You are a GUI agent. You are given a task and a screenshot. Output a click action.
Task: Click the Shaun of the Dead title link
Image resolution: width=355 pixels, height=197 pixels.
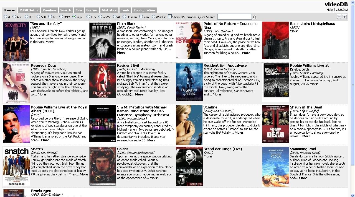[x=306, y=107]
